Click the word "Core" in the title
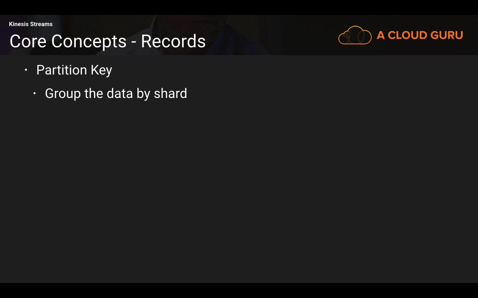This screenshot has height=298, width=478. point(28,41)
